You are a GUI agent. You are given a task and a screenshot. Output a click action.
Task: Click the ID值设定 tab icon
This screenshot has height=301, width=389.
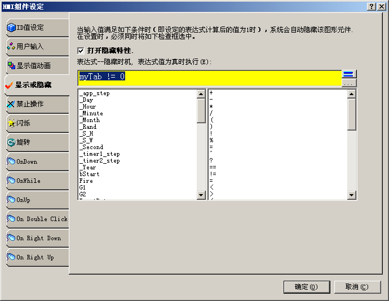11,28
